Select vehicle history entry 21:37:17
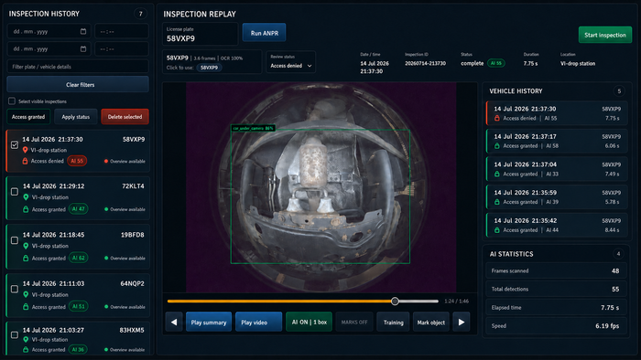This screenshot has width=641, height=360. 557,141
